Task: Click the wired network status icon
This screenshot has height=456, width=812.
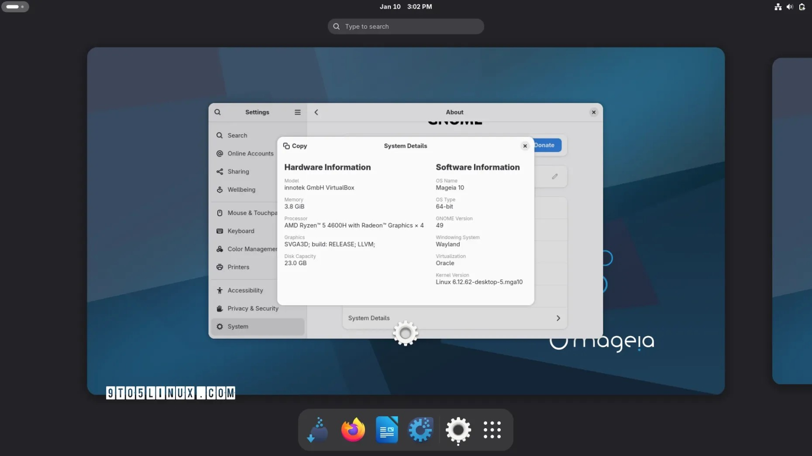Action: pyautogui.click(x=778, y=7)
